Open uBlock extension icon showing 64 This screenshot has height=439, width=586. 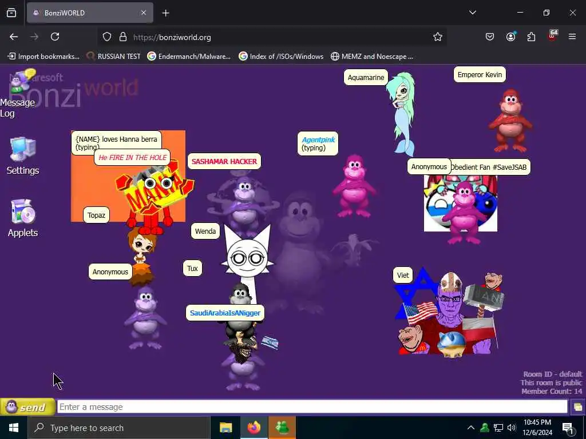click(552, 36)
